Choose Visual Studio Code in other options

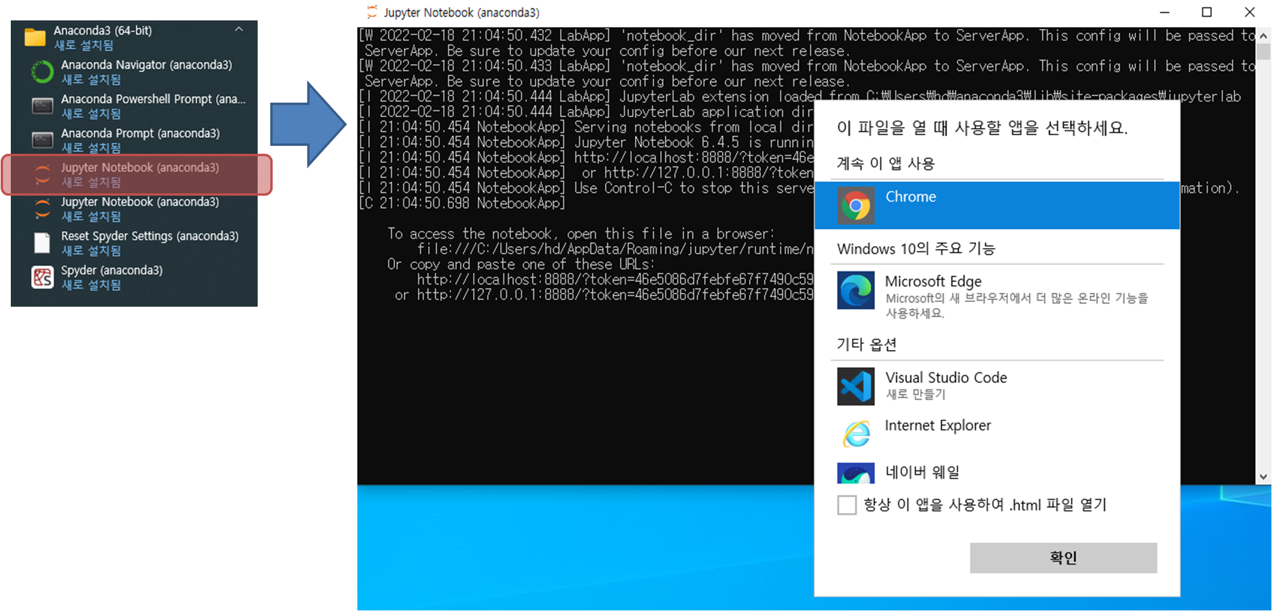[x=997, y=385]
